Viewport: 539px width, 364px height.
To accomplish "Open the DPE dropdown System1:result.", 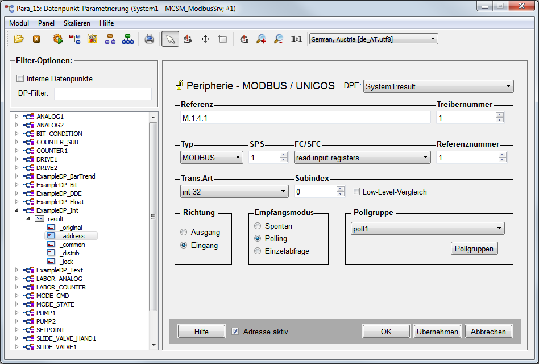I will pyautogui.click(x=438, y=86).
